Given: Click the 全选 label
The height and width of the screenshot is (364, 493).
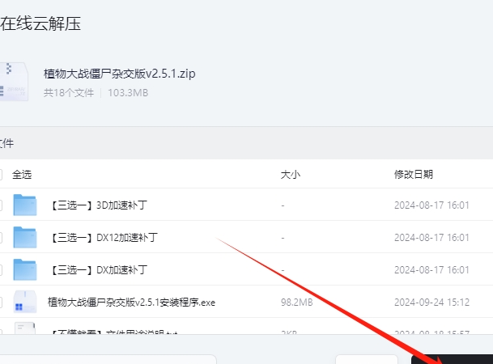Looking at the screenshot, I should pos(22,175).
